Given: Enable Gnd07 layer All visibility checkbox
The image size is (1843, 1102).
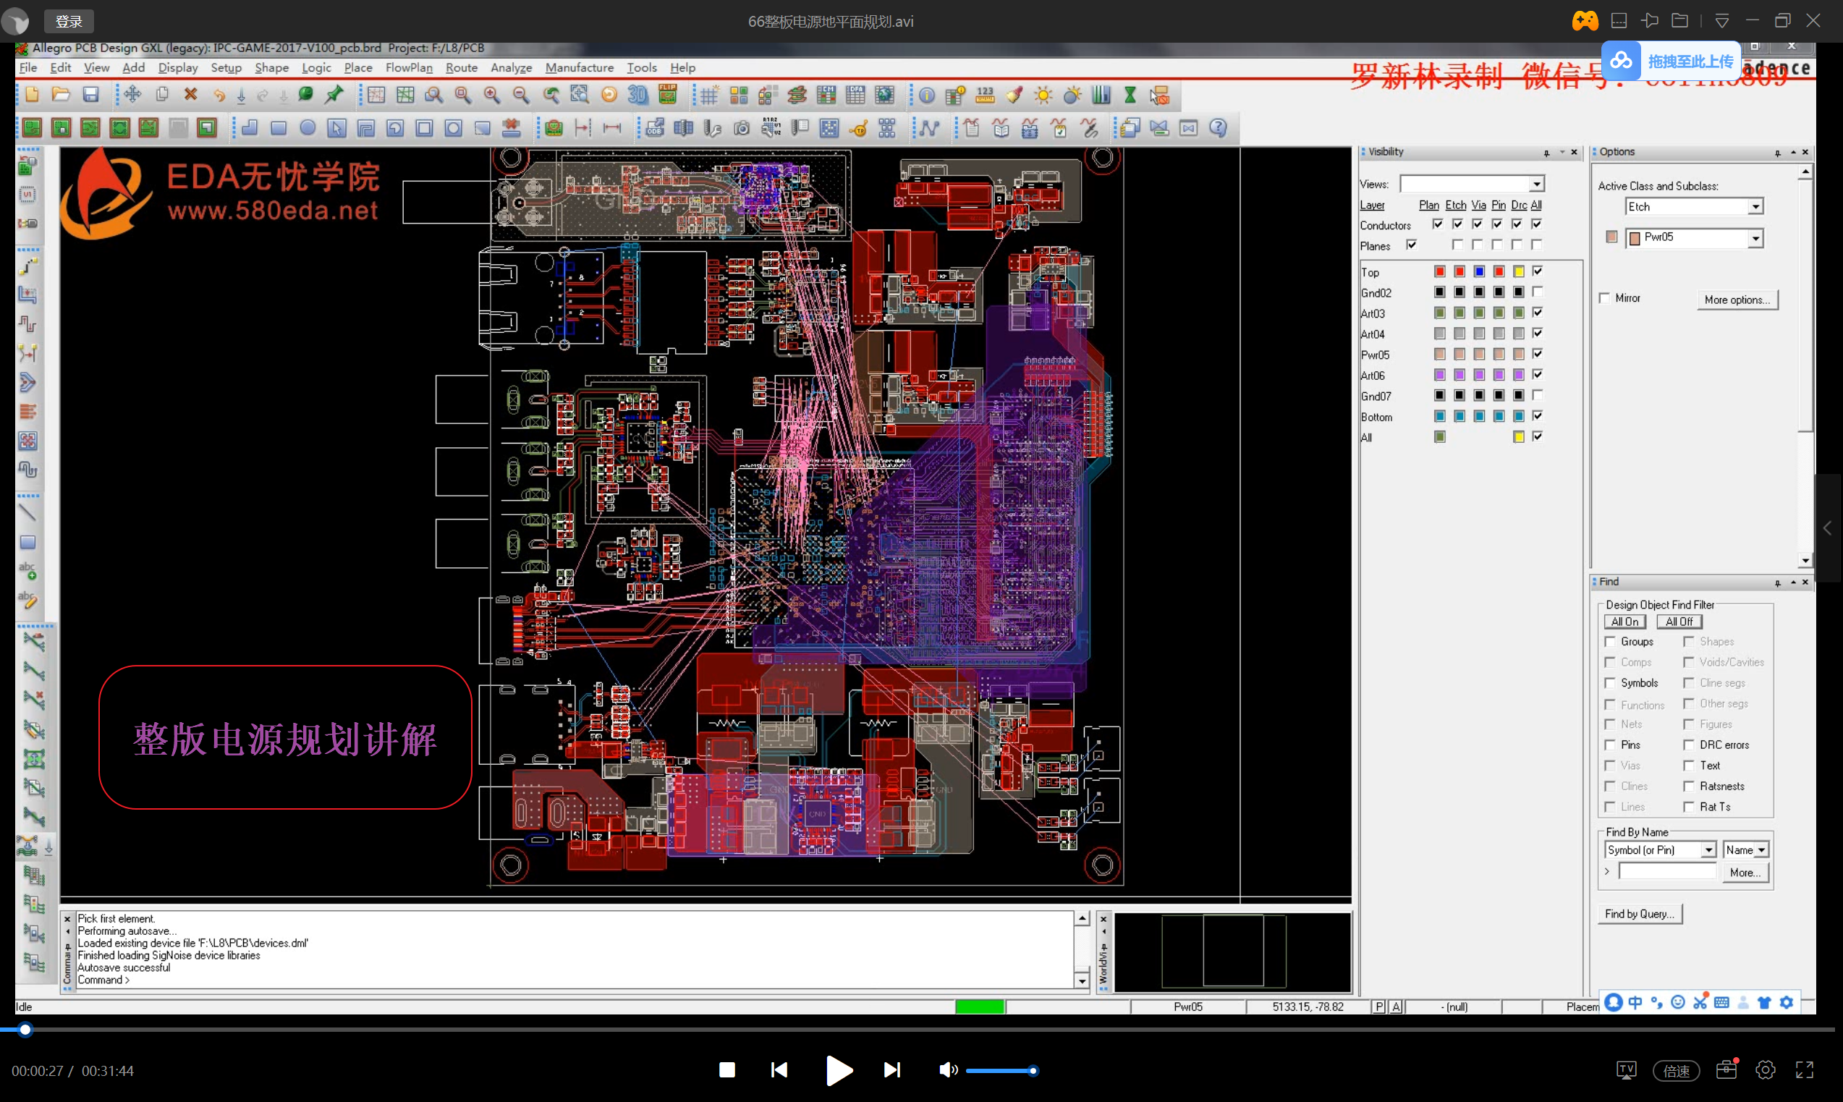Looking at the screenshot, I should (1537, 395).
